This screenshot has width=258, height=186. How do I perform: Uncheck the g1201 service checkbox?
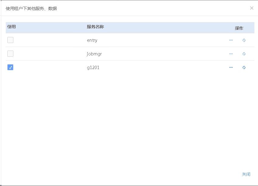(10, 67)
